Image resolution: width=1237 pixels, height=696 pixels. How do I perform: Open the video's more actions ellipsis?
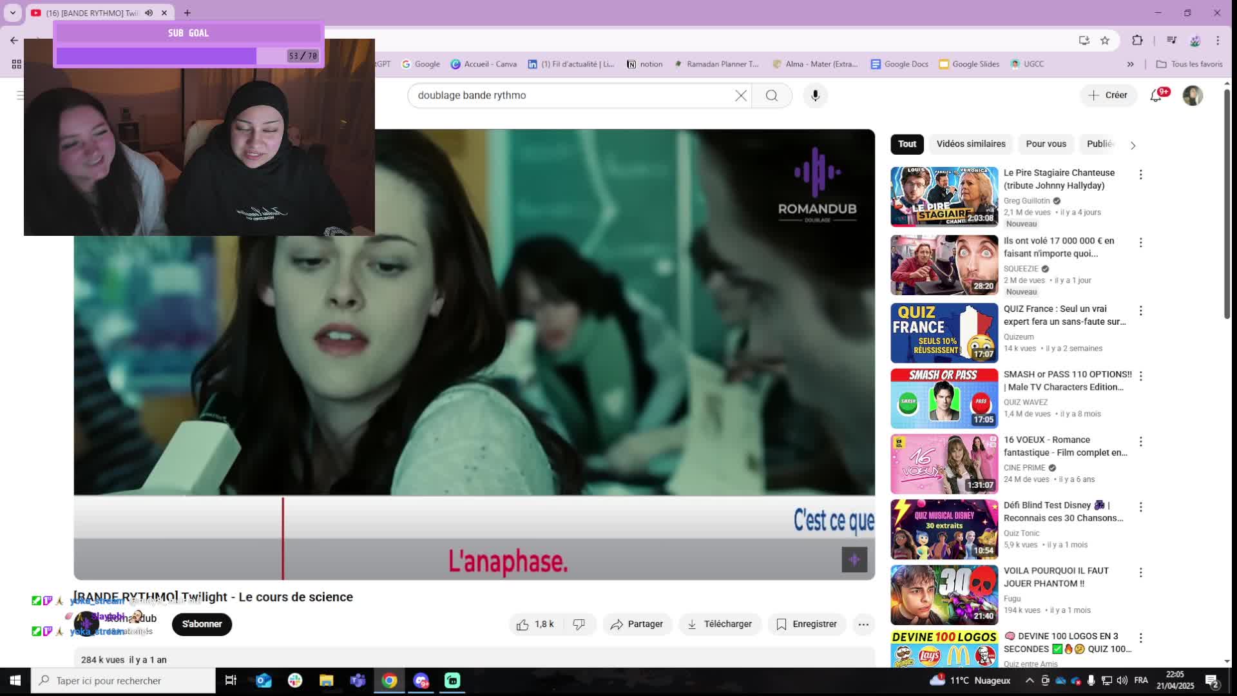(863, 624)
